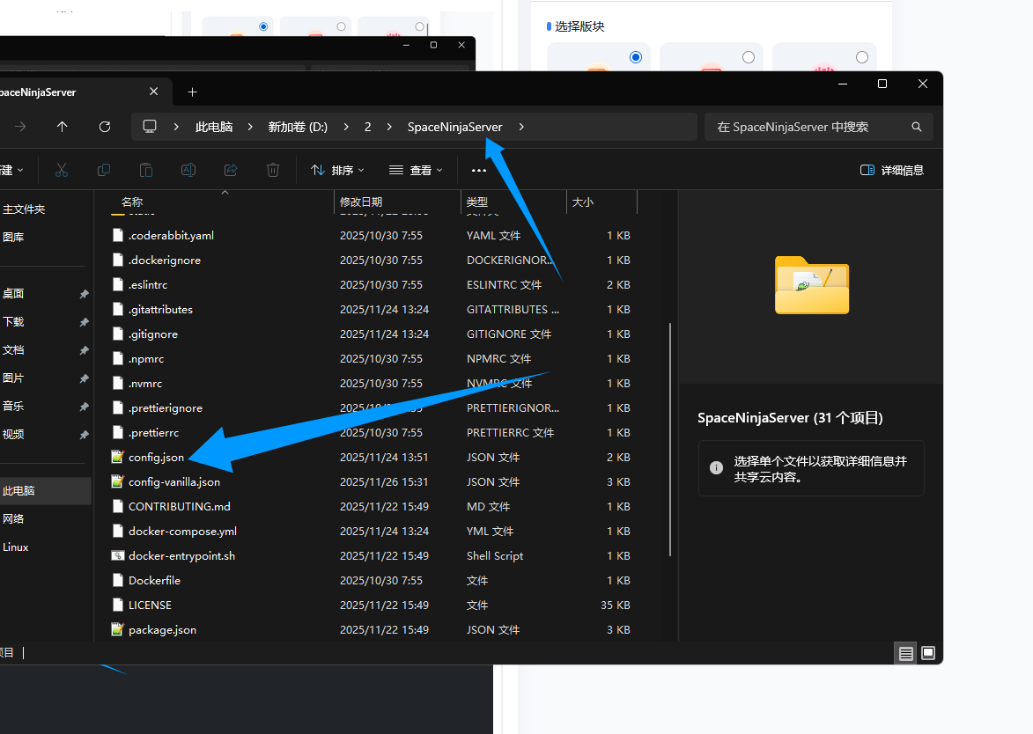The image size is (1033, 734).
Task: Click the Copy icon in toolbar
Action: pyautogui.click(x=104, y=170)
